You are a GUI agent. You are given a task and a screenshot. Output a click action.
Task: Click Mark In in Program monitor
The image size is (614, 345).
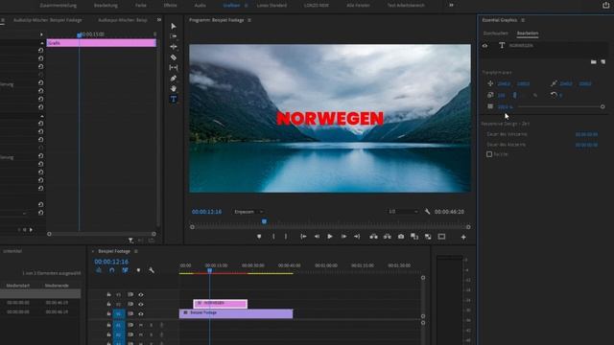click(273, 237)
